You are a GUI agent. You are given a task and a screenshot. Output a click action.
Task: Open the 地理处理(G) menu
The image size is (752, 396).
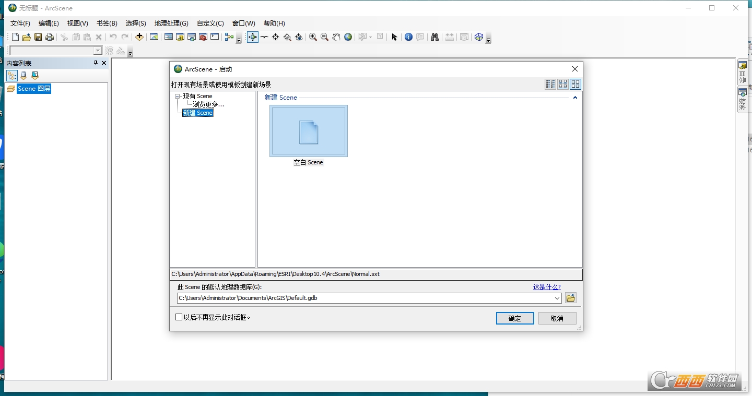point(171,23)
